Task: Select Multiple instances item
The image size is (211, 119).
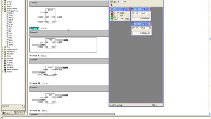Action: [12, 70]
